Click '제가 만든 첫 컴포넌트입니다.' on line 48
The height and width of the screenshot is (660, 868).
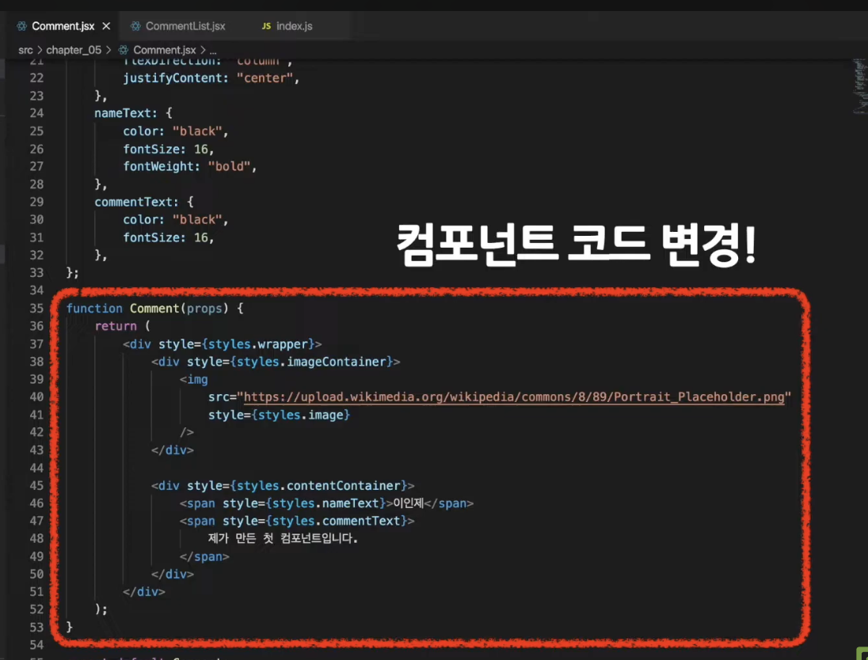[283, 538]
